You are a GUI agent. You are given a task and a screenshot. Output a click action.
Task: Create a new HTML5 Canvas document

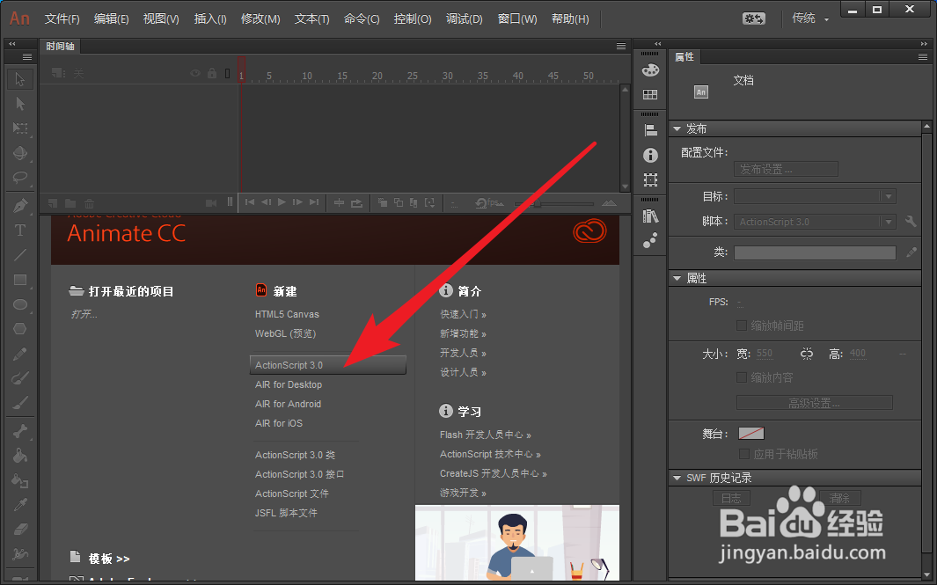coord(287,314)
